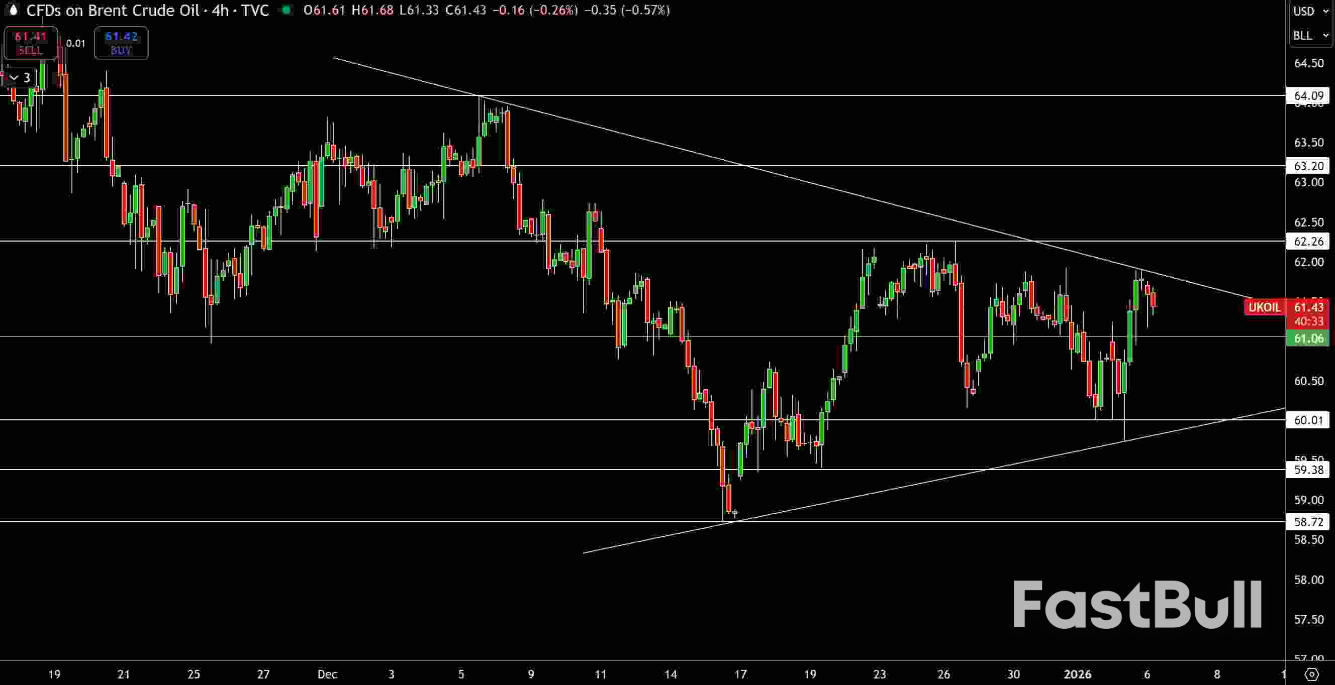Toggle the SELL order panel at 61.41

pyautogui.click(x=30, y=43)
